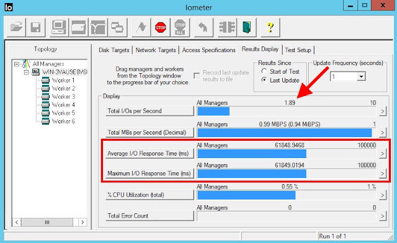The image size is (397, 243).
Task: Switch to the Disk Targets tab
Action: (114, 50)
